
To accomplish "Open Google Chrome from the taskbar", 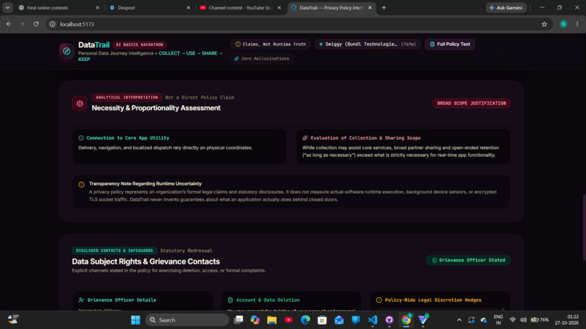I will click(406, 320).
